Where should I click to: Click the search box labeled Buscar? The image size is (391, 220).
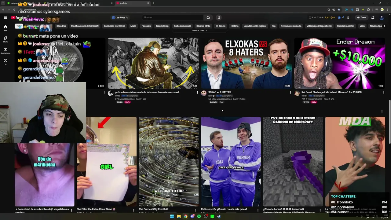click(x=173, y=17)
